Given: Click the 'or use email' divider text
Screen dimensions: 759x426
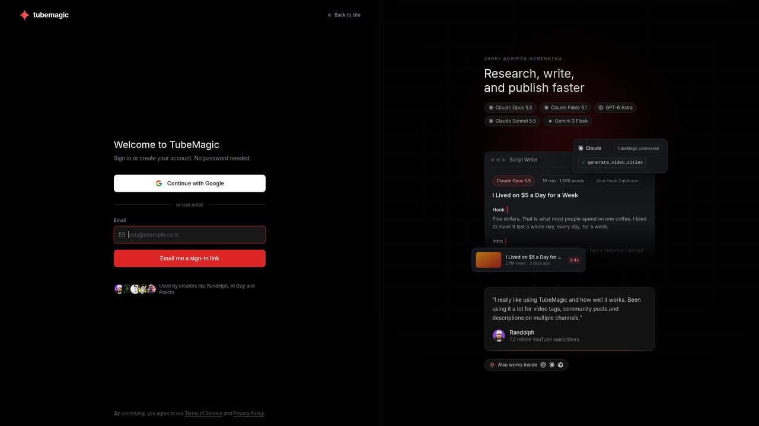Looking at the screenshot, I should [x=190, y=205].
